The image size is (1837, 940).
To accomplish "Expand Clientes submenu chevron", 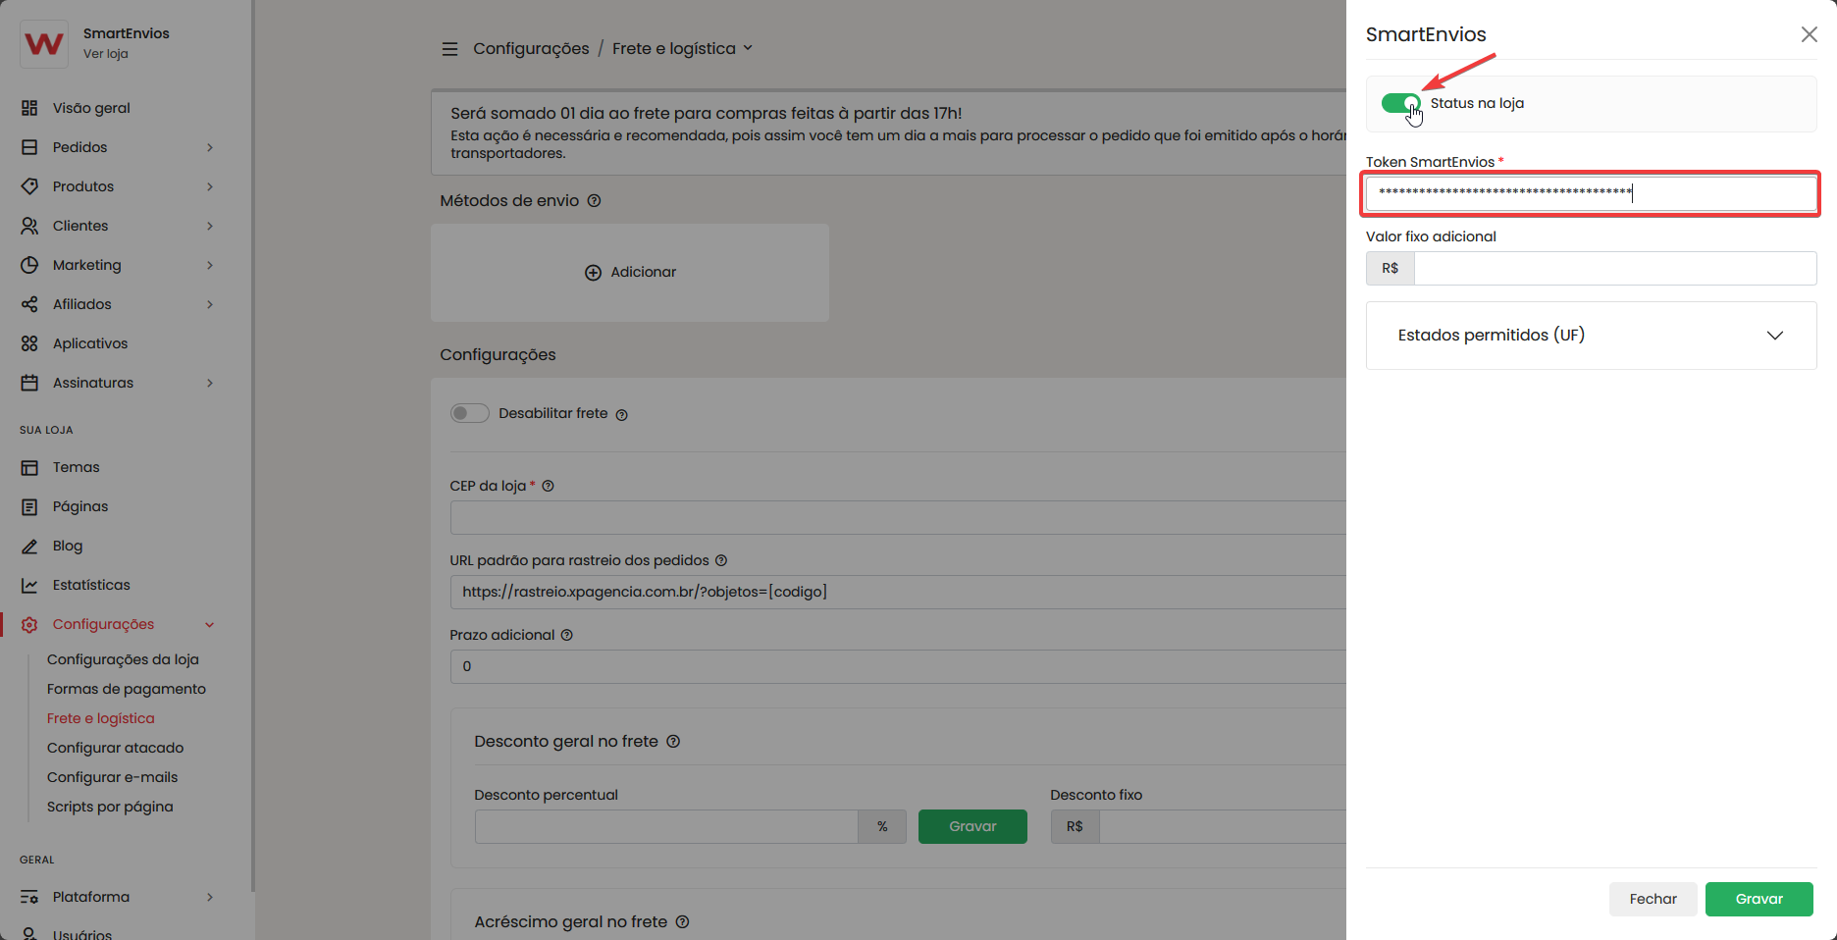I will tap(210, 226).
